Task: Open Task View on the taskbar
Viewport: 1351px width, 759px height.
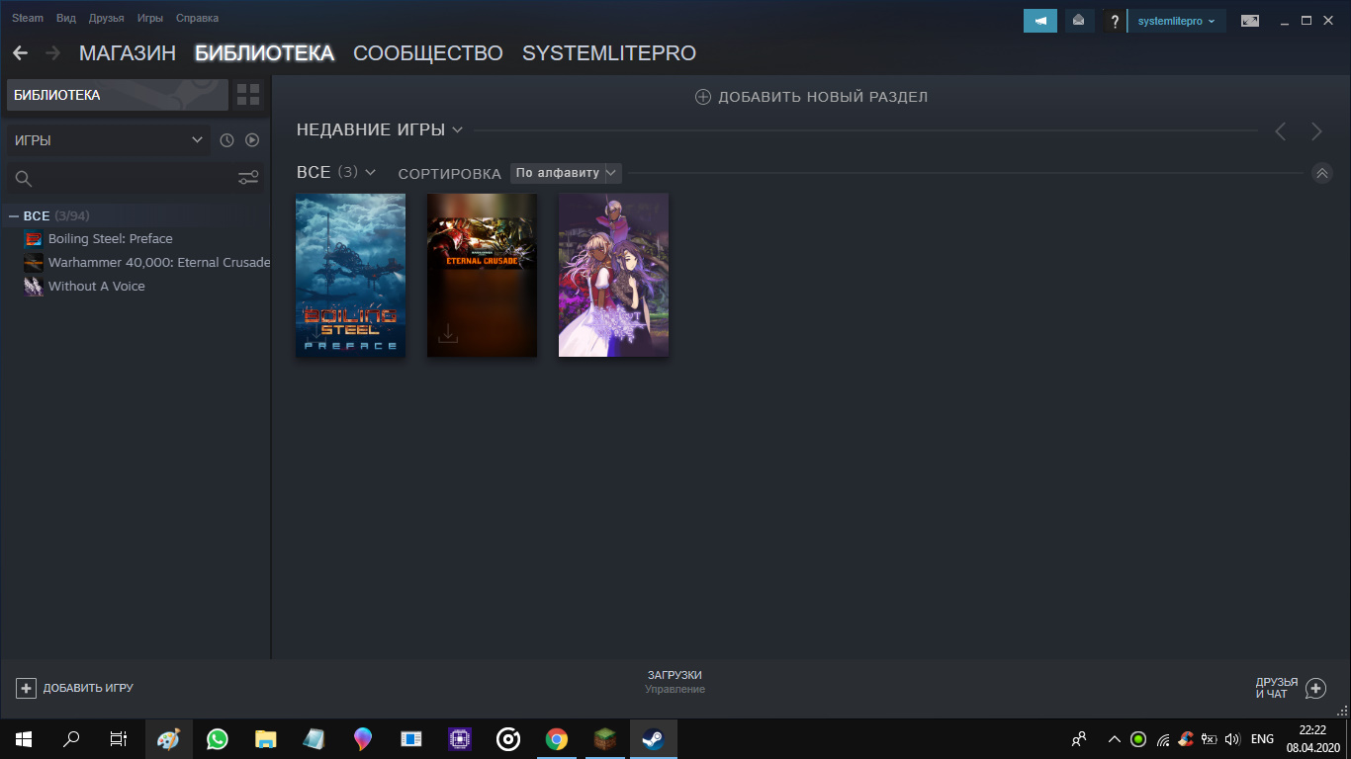Action: click(119, 738)
